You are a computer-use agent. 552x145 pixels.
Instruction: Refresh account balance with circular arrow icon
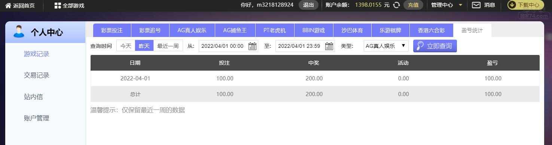(397, 5)
